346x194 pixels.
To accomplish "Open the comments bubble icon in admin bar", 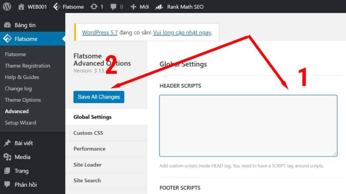I will click(x=114, y=7).
